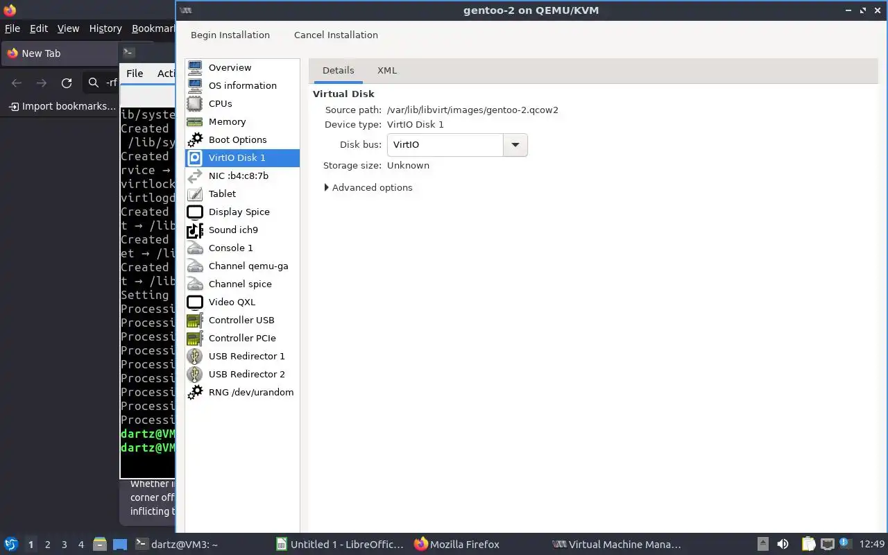Open the Firefox Edit menu
The height and width of the screenshot is (555, 888).
click(39, 28)
